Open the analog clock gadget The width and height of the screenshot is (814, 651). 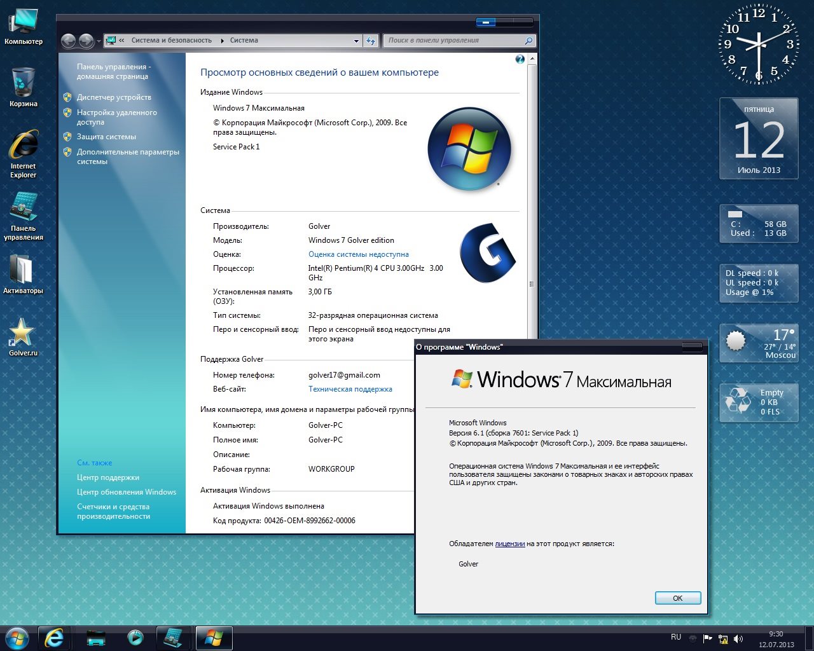tap(759, 45)
